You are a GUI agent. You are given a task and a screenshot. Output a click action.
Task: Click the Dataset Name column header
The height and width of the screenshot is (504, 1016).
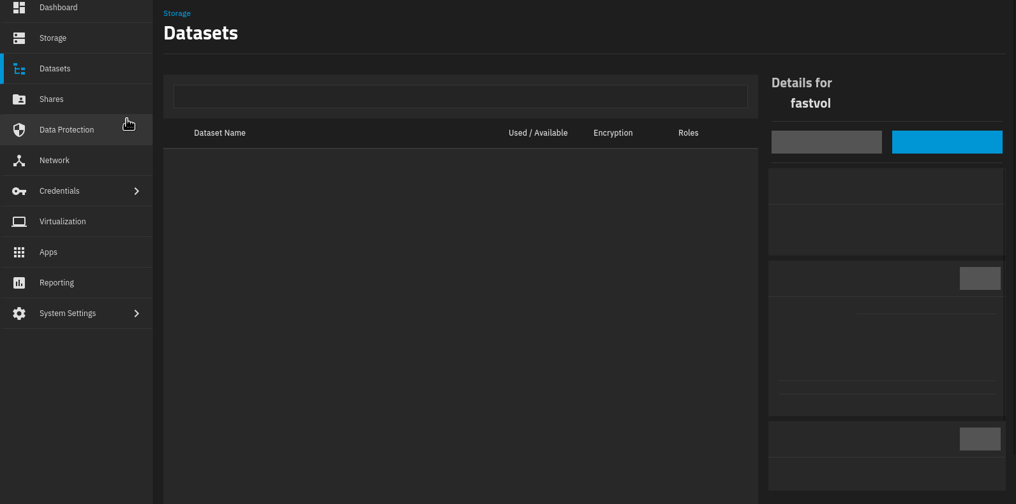tap(220, 133)
